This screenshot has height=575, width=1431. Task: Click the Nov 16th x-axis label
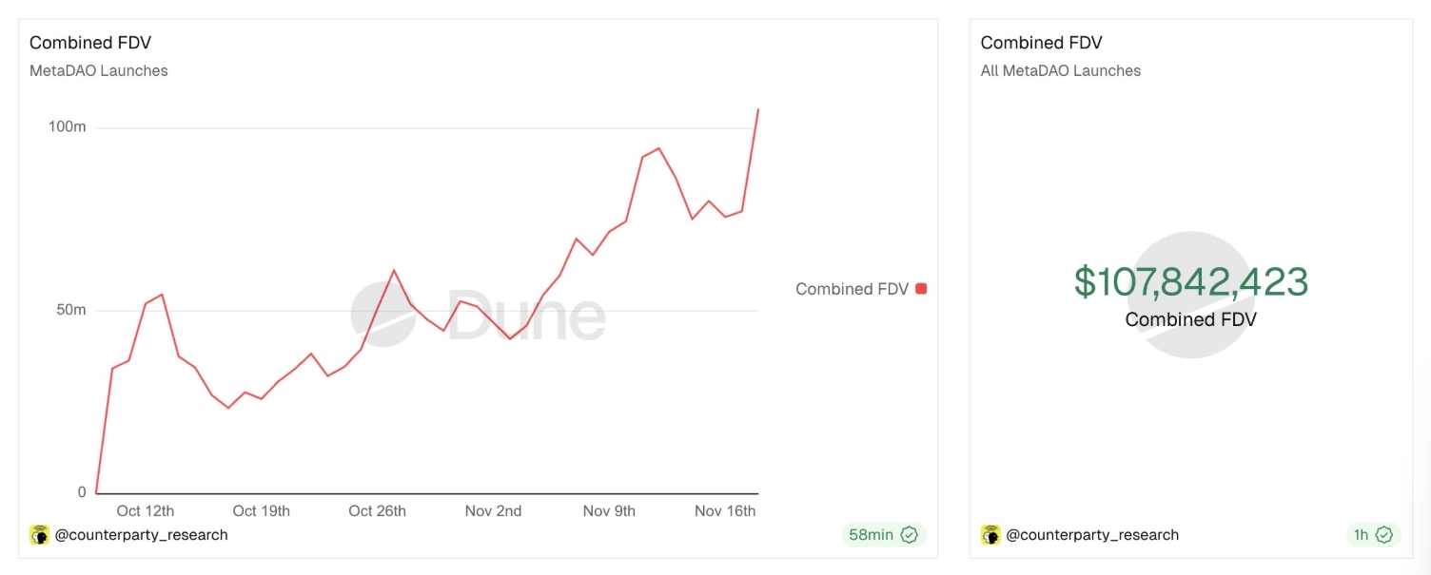coord(725,511)
